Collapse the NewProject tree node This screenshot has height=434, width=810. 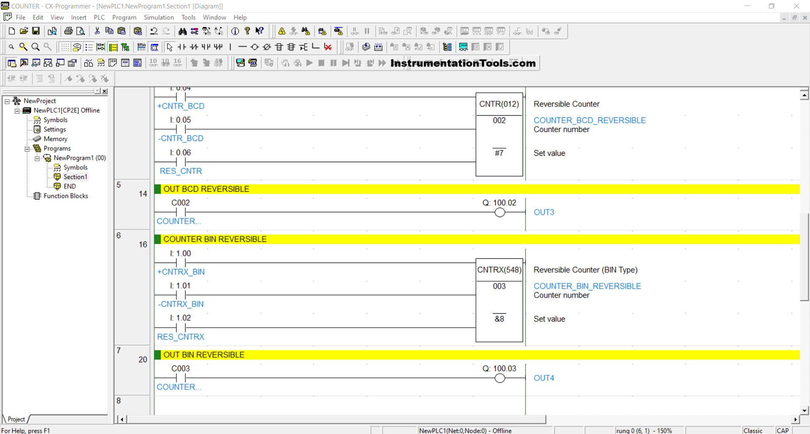[7, 101]
